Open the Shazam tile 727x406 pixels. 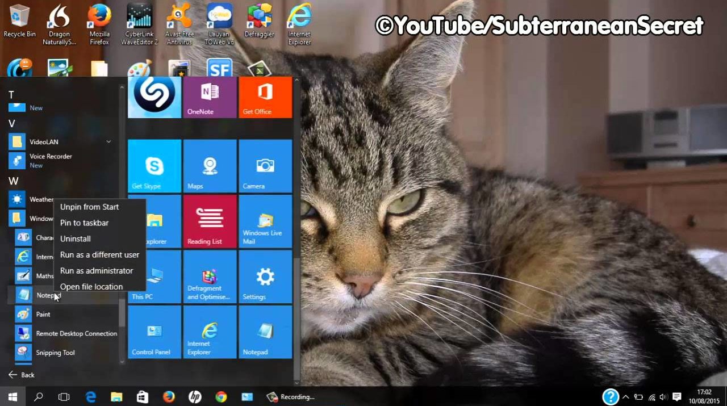(154, 97)
